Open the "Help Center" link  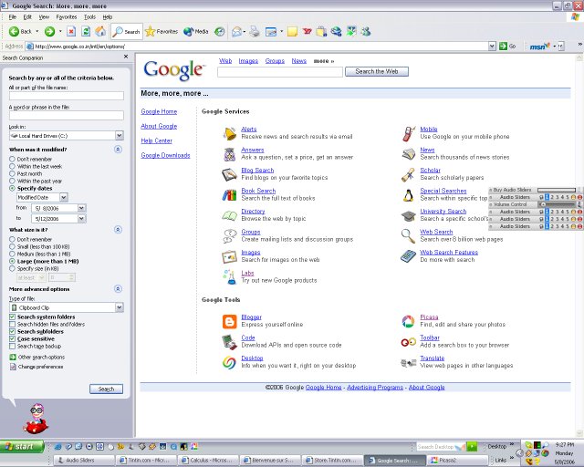pyautogui.click(x=156, y=140)
